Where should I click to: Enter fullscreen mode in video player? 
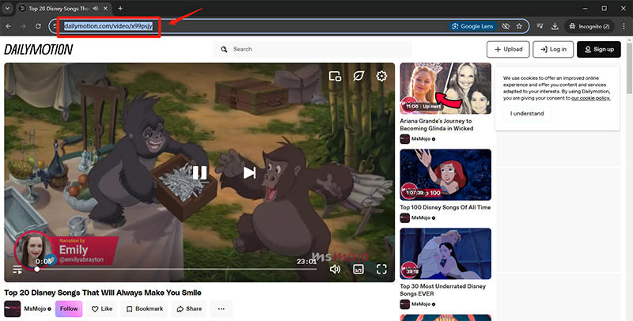pyautogui.click(x=381, y=269)
